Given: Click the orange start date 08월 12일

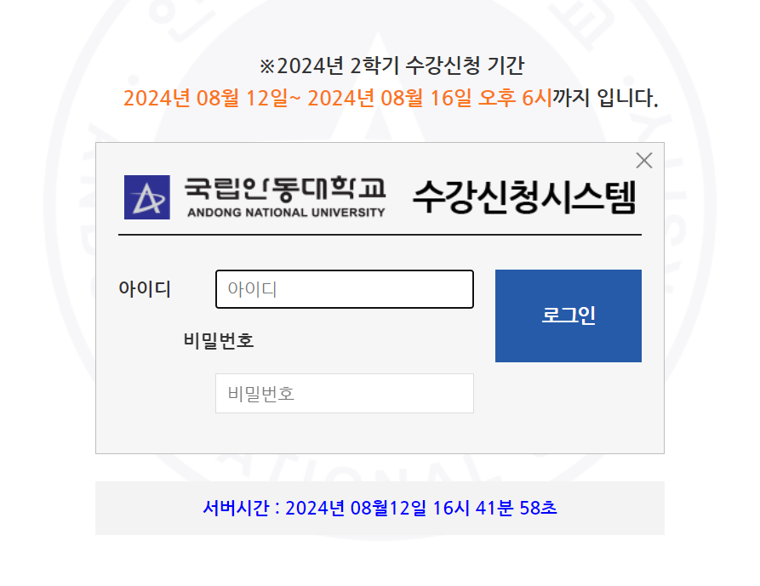Looking at the screenshot, I should (243, 98).
